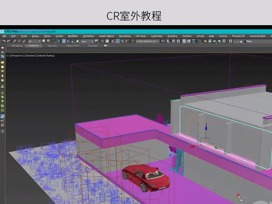
Task: Click the Redo arrow icon
Action: 8,41
